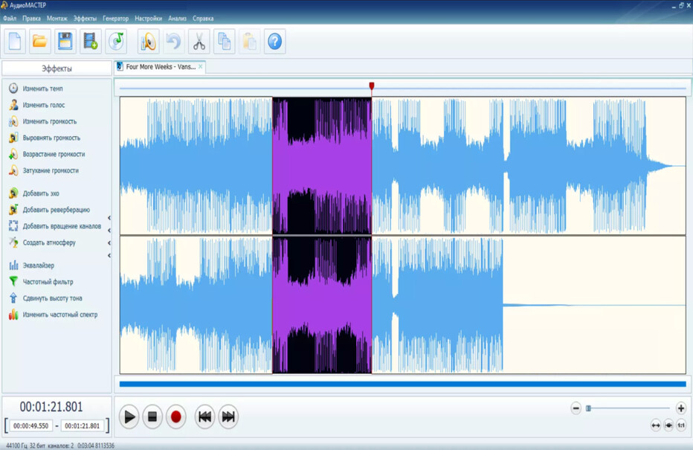
Task: Start playback with the Play button
Action: pyautogui.click(x=129, y=417)
